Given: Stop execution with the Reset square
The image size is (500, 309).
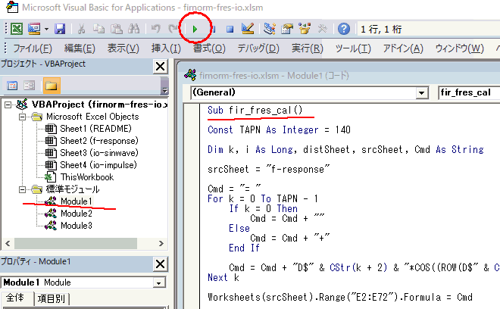Looking at the screenshot, I should tap(230, 30).
